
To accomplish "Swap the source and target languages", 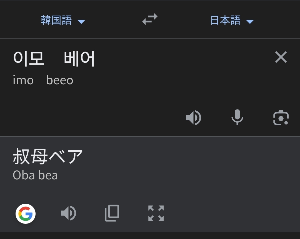I will pyautogui.click(x=150, y=19).
